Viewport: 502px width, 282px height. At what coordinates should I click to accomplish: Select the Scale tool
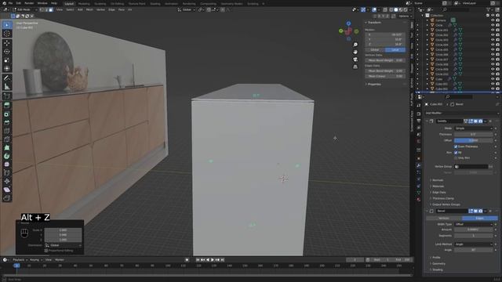point(7,60)
